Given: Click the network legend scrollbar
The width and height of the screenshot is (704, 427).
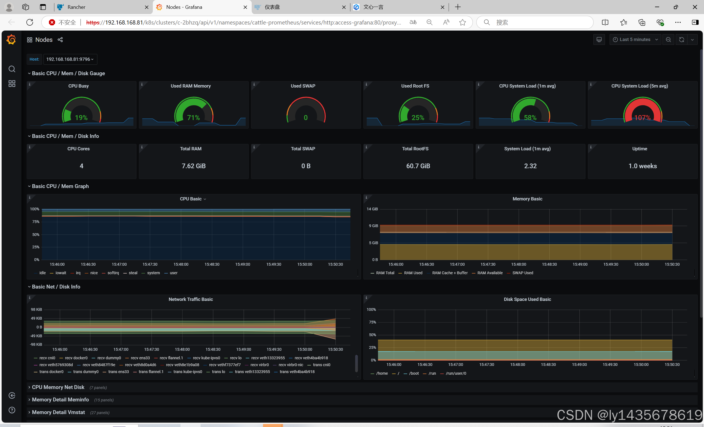Looking at the screenshot, I should (x=356, y=363).
